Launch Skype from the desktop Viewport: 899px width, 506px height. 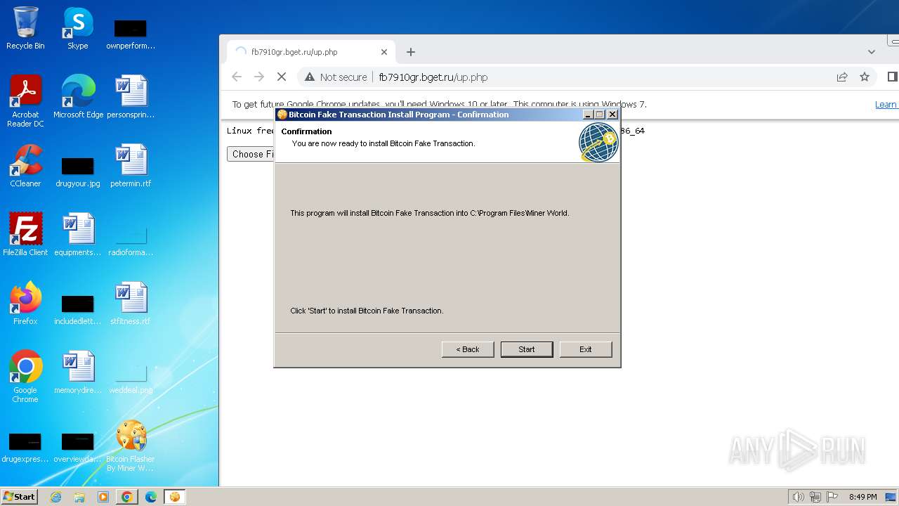click(77, 28)
